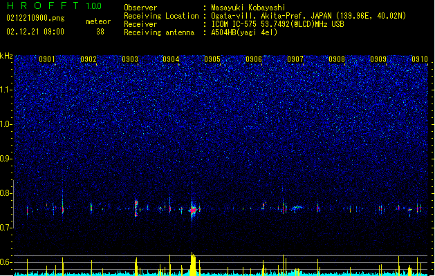435x276 pixels.
Task: Click the 1.0 kHz axis label
Action: (x=6, y=124)
